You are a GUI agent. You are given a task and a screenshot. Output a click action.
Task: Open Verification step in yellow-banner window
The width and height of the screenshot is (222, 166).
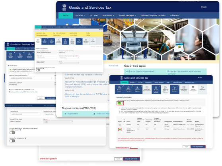(x=93, y=41)
